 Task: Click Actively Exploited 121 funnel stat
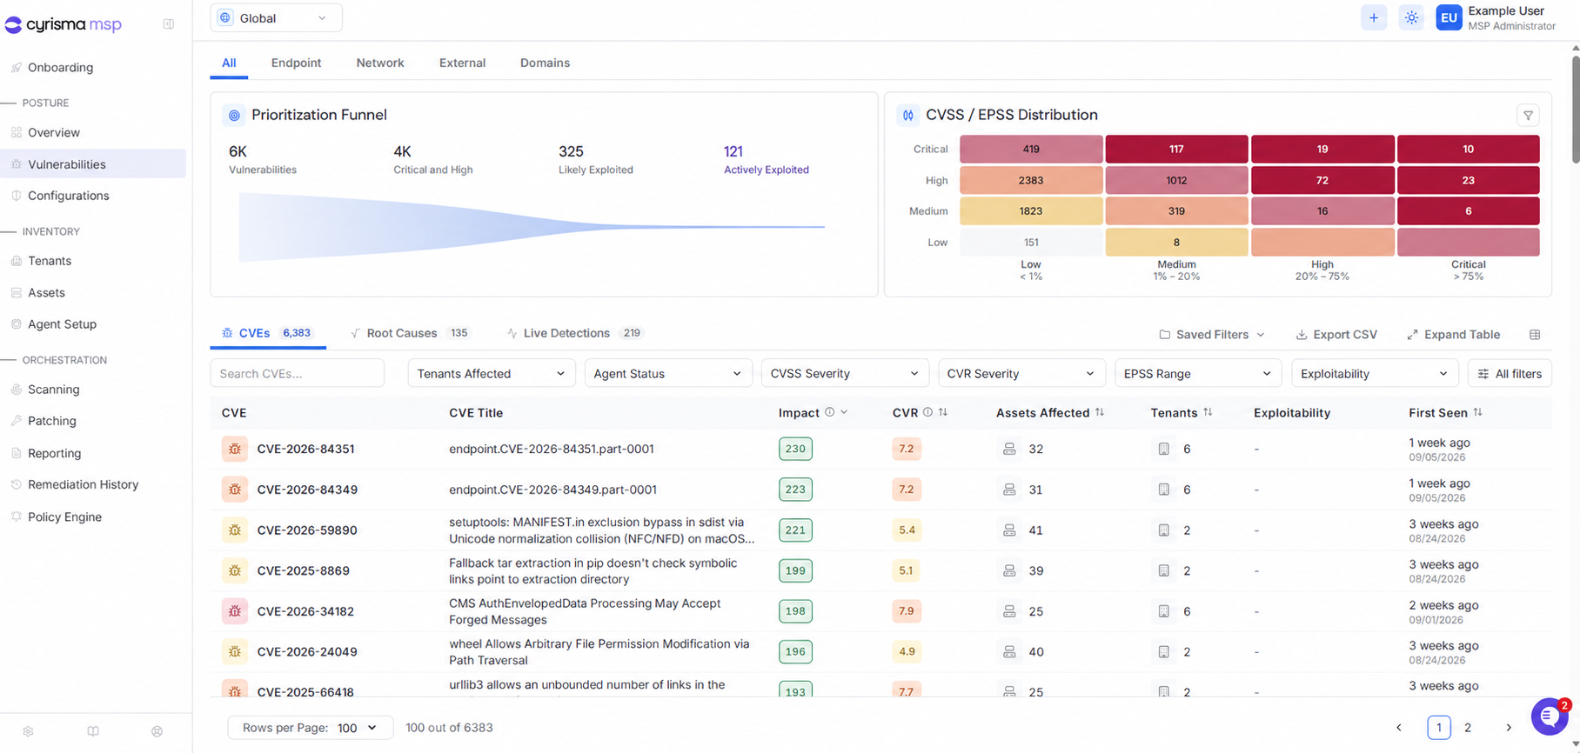click(766, 159)
